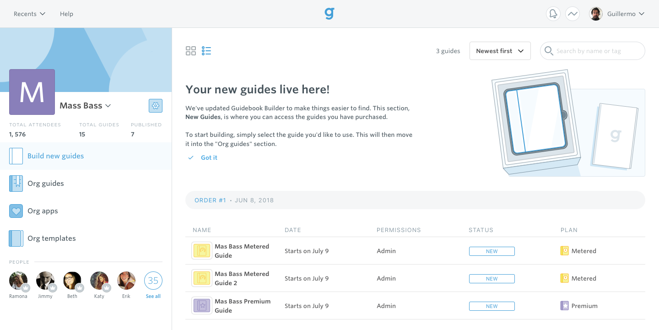Switch to list view layout
The height and width of the screenshot is (330, 659).
206,51
